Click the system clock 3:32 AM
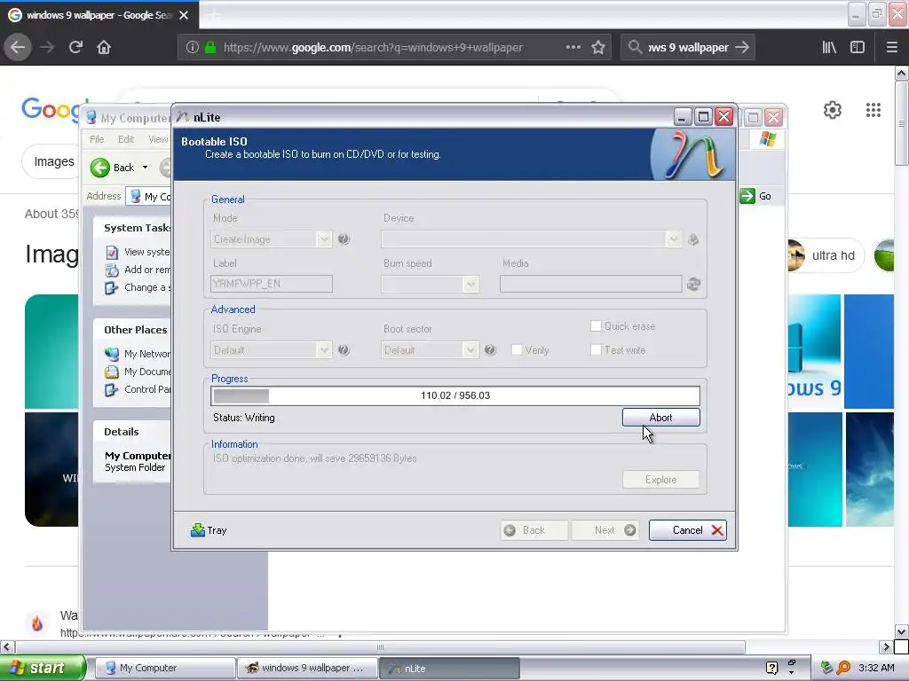Image resolution: width=909 pixels, height=681 pixels. pyautogui.click(x=876, y=668)
